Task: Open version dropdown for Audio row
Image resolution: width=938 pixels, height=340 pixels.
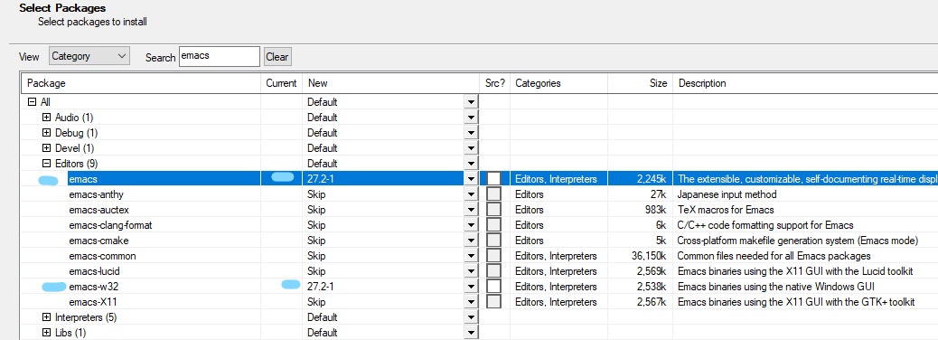Action: tap(472, 118)
